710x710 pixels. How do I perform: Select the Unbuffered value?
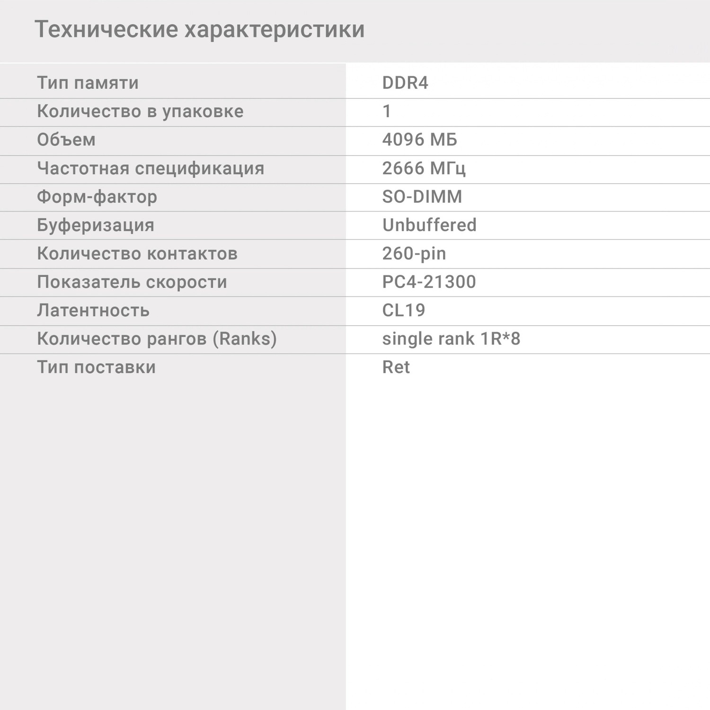[429, 225]
